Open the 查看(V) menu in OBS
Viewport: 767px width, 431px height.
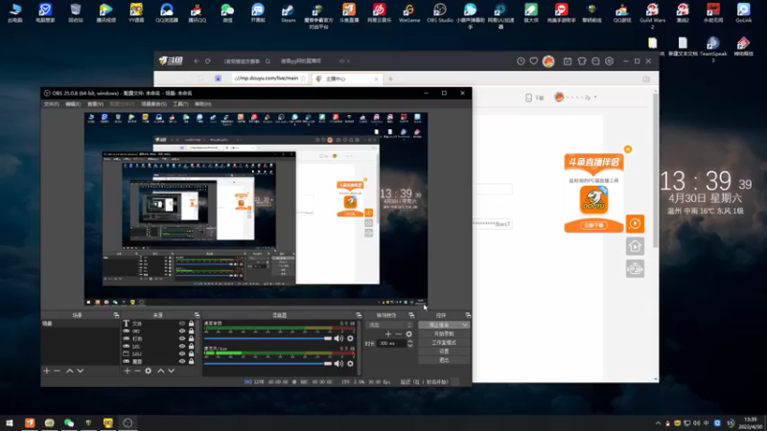pos(95,104)
